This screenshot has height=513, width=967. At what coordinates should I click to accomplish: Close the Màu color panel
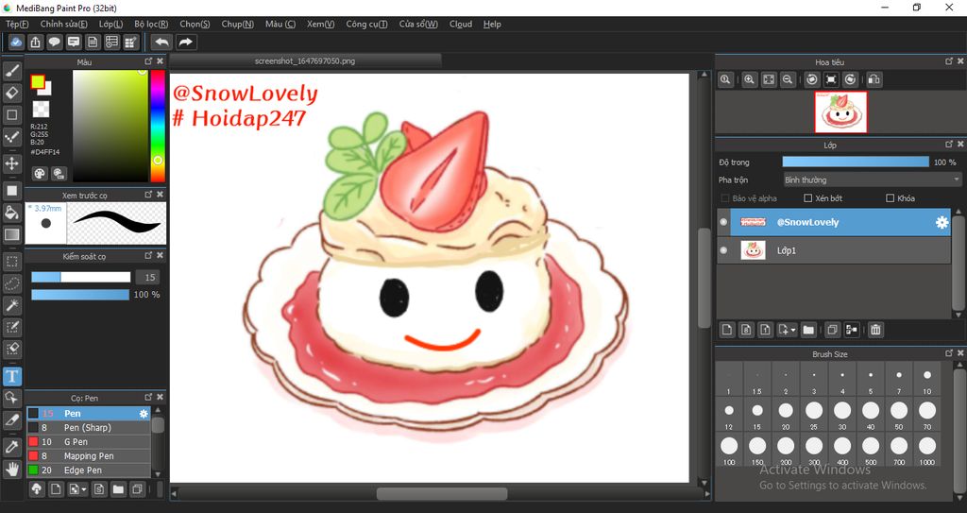(161, 61)
